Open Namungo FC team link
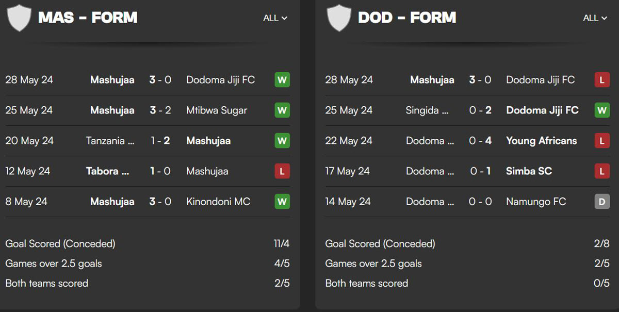Screen dimensions: 619x312 coord(536,202)
